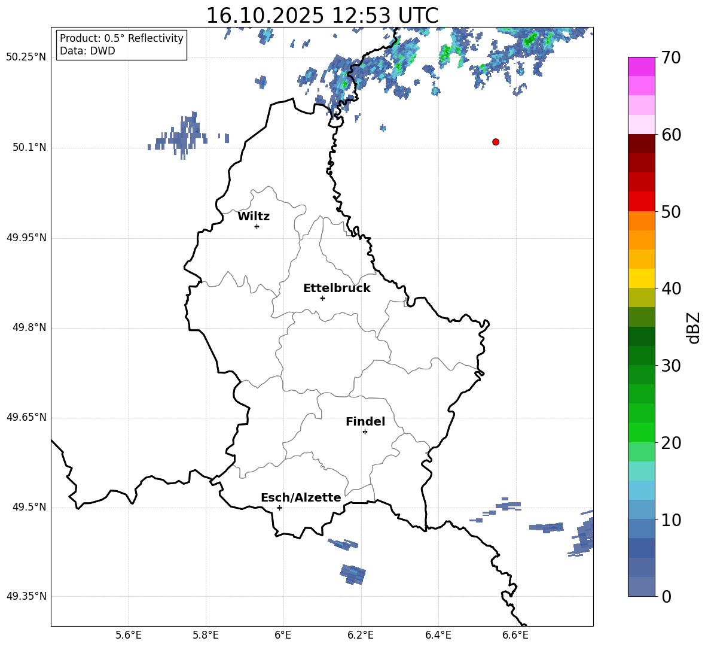The image size is (708, 647).
Task: Pick the dark maroon swatch below 60 dBZ
Action: click(642, 144)
